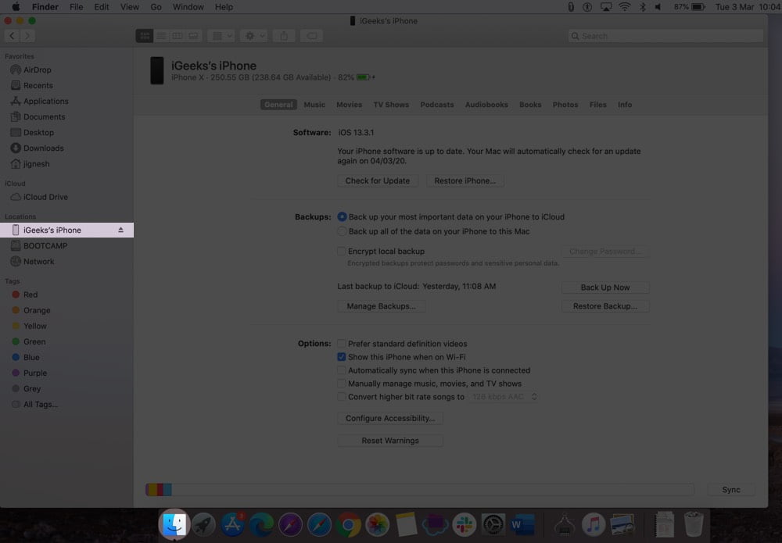Click the Share toolbar icon
This screenshot has height=543, width=782.
(284, 36)
